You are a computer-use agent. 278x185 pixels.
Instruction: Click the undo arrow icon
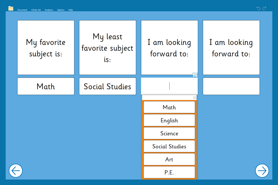[x=259, y=8]
